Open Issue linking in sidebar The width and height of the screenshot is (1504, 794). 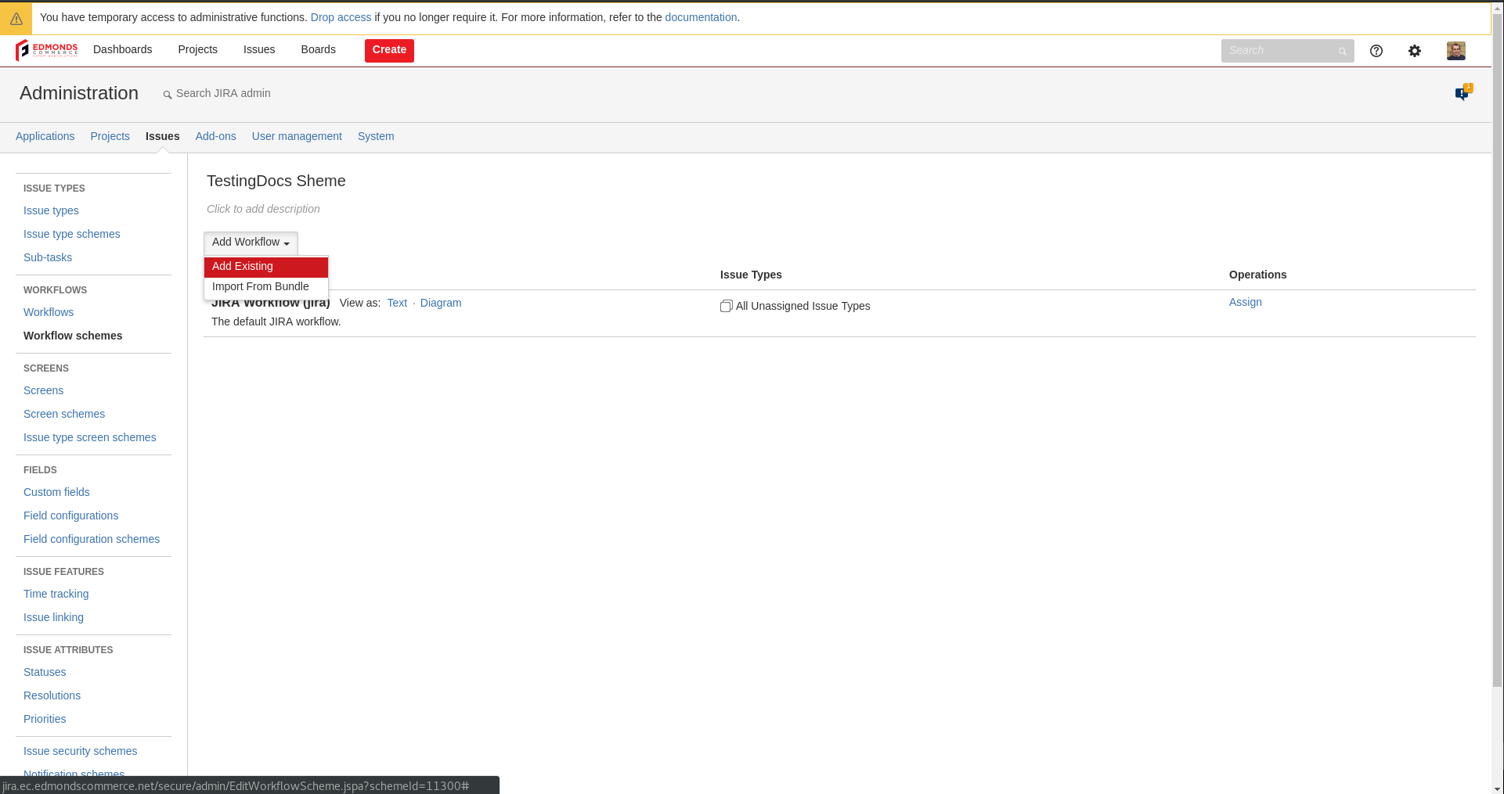[x=53, y=617]
